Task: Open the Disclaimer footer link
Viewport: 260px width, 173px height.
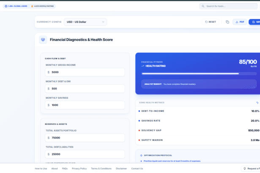Action: tap(121, 168)
